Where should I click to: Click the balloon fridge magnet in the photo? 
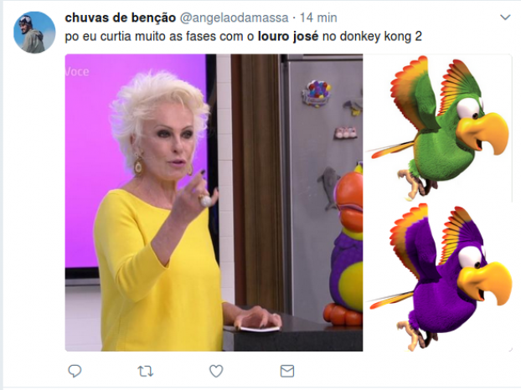click(x=317, y=93)
